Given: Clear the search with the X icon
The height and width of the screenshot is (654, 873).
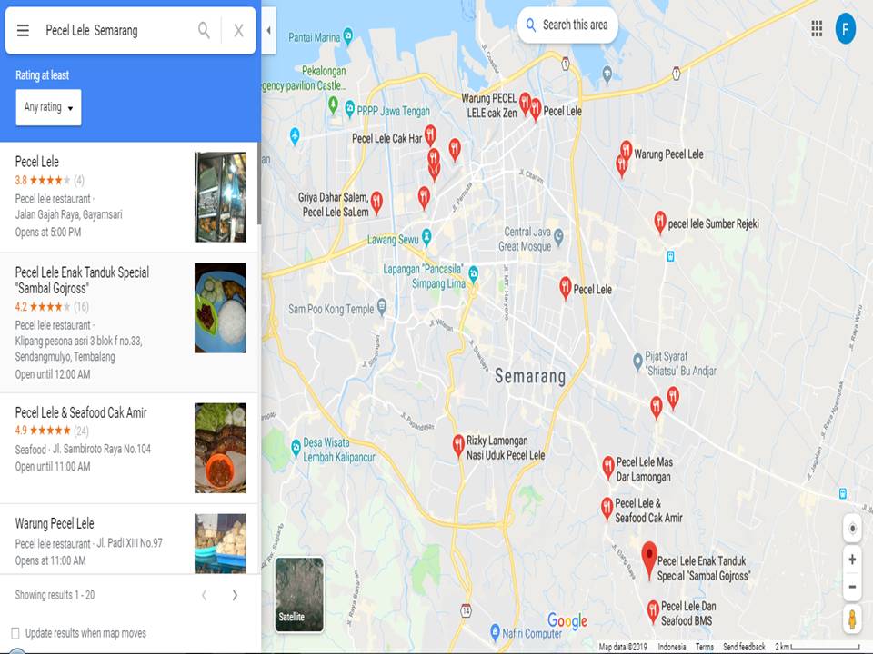Looking at the screenshot, I should pyautogui.click(x=238, y=30).
